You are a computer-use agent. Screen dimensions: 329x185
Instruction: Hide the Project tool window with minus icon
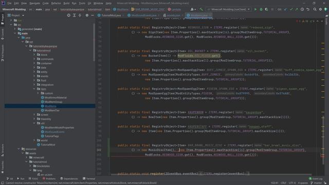click(93, 15)
